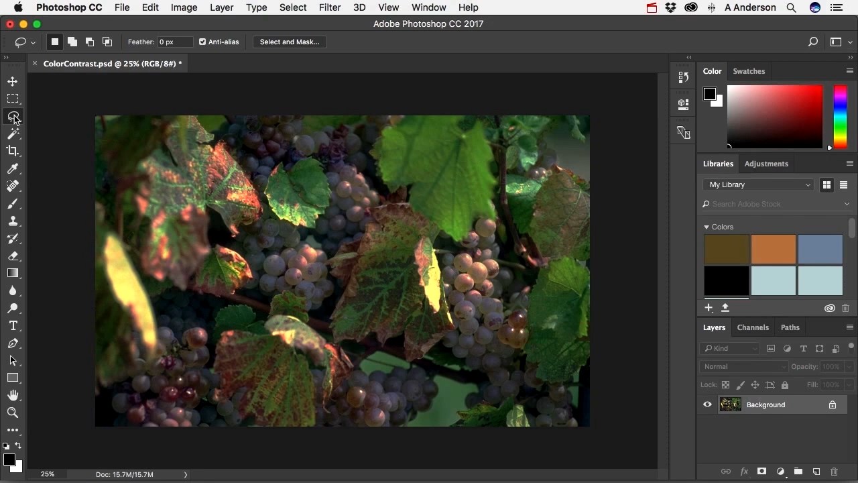
Task: Switch Libraries to list view
Action: (844, 185)
